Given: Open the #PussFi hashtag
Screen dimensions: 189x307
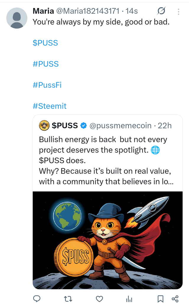Looking at the screenshot, I should pyautogui.click(x=47, y=85).
